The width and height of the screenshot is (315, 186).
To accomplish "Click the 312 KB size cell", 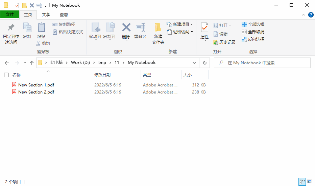I will click(x=199, y=85).
